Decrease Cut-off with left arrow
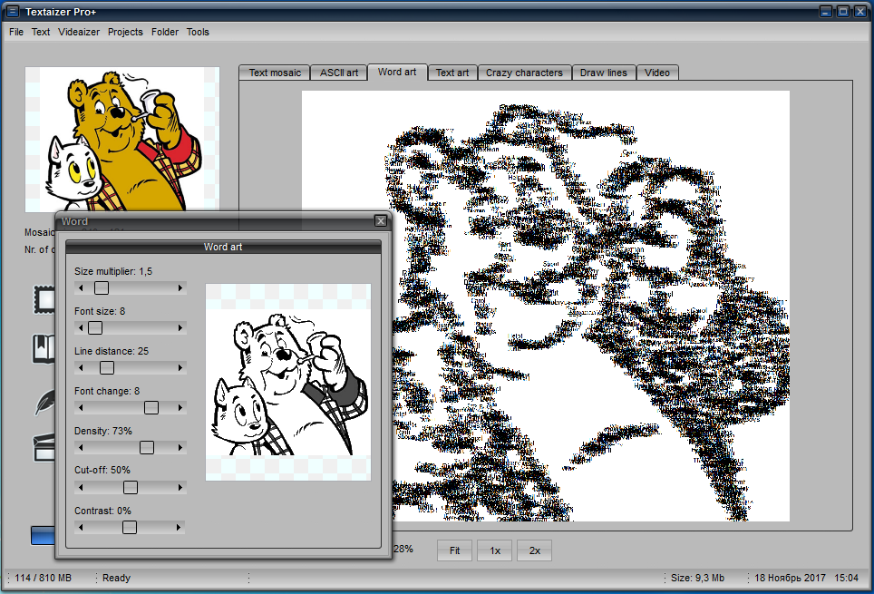This screenshot has width=874, height=594. pyautogui.click(x=82, y=488)
